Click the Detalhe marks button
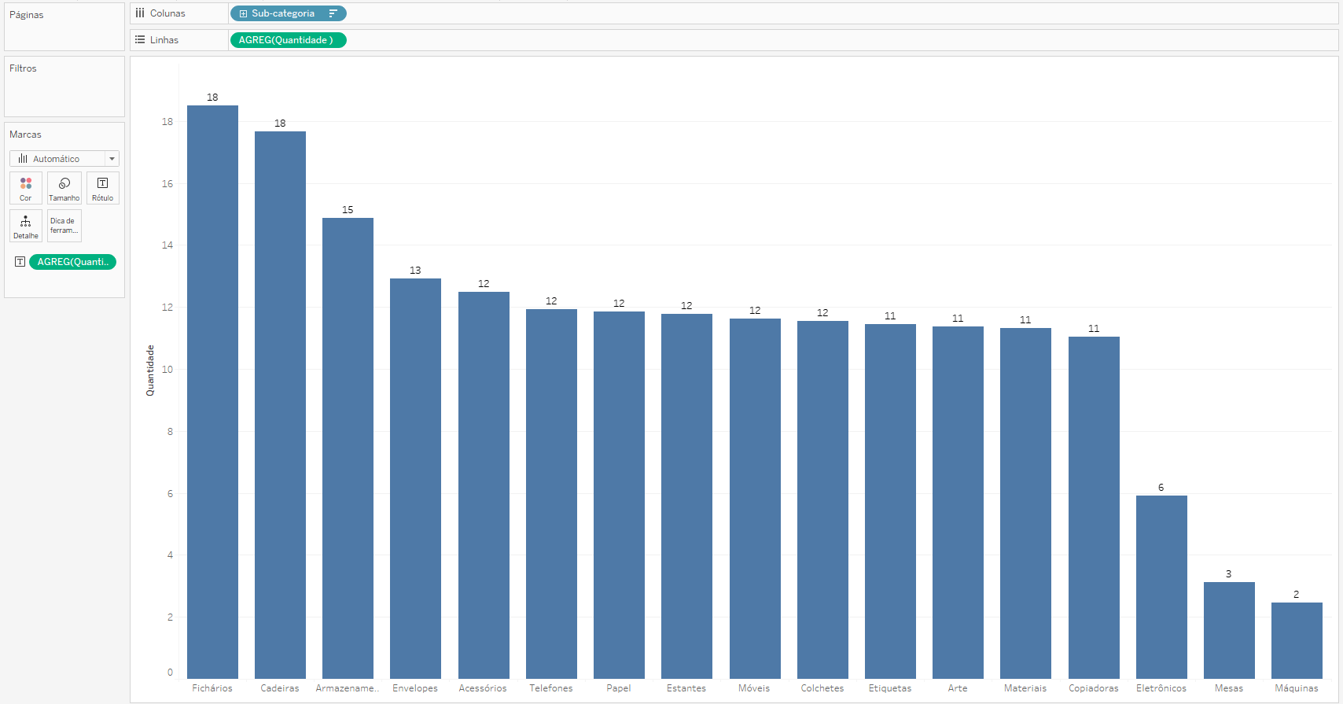This screenshot has height=704, width=1343. click(26, 226)
